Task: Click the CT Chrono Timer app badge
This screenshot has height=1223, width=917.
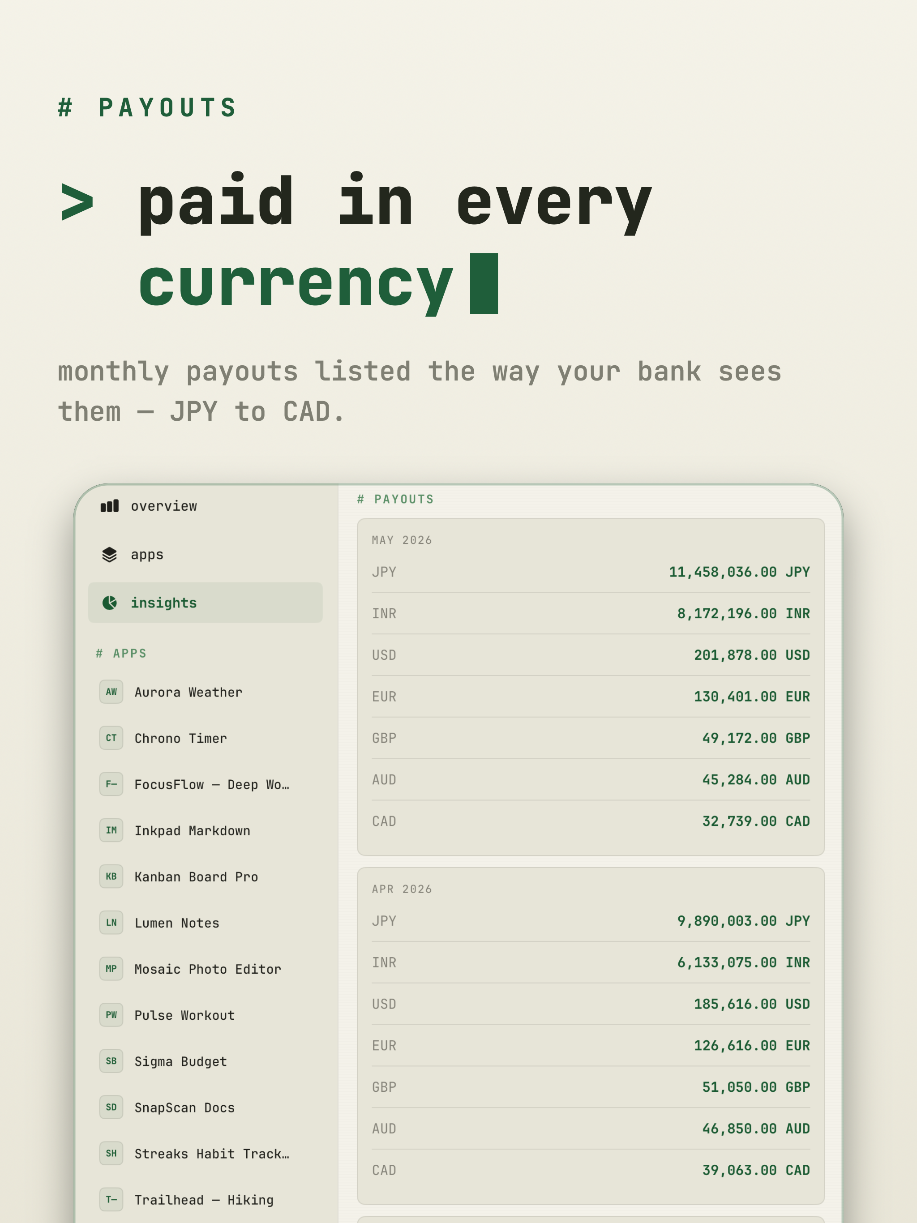Action: (x=111, y=738)
